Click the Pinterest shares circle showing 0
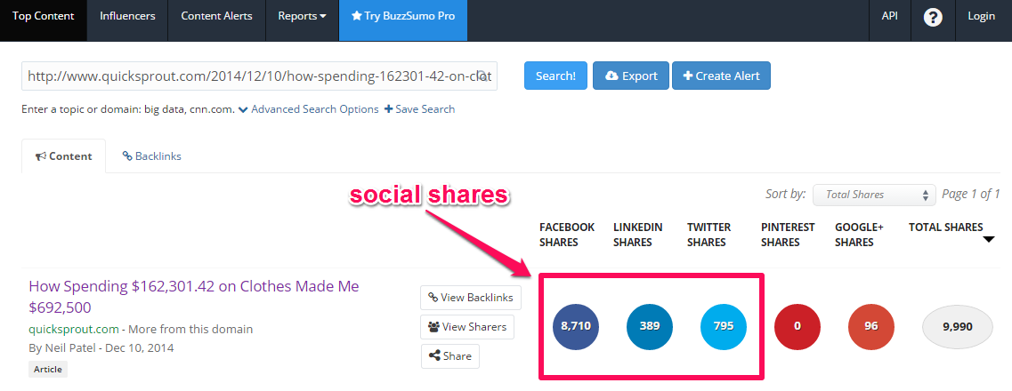The height and width of the screenshot is (391, 1012). point(797,326)
